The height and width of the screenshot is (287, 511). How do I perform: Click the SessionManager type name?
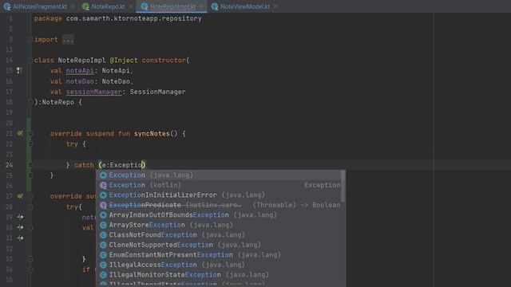[x=158, y=92]
